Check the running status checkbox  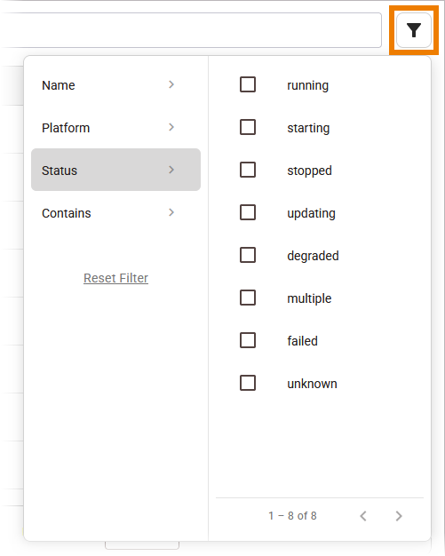248,84
